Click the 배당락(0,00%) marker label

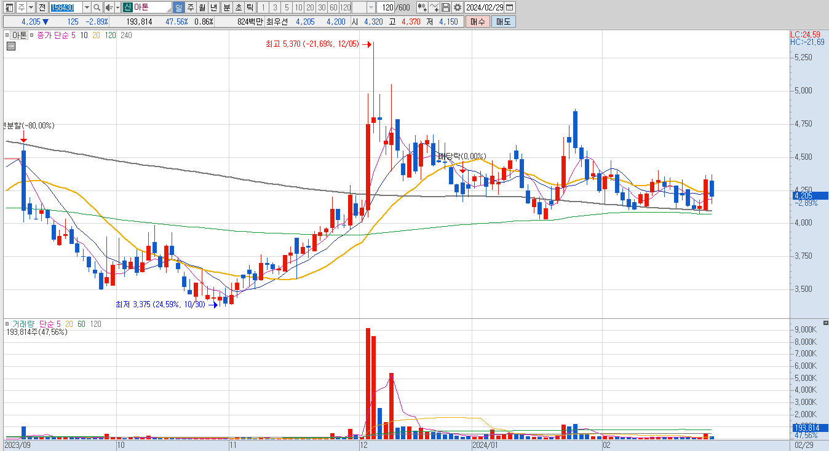(461, 156)
